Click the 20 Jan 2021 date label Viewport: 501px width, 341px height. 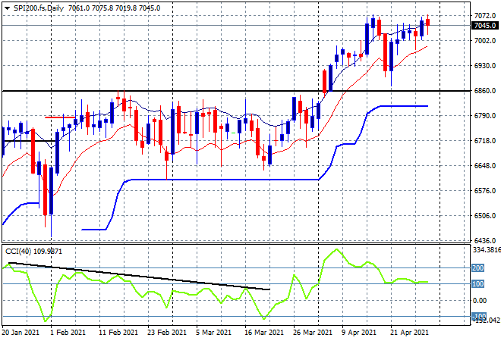tap(20, 333)
